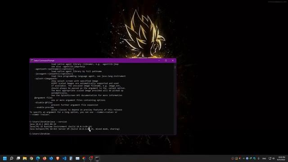This screenshot has height=162, width=288.
Task: Open network status tray icon
Action: coord(270,158)
